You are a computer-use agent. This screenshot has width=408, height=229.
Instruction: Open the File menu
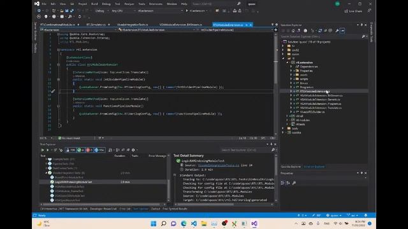point(44,4)
